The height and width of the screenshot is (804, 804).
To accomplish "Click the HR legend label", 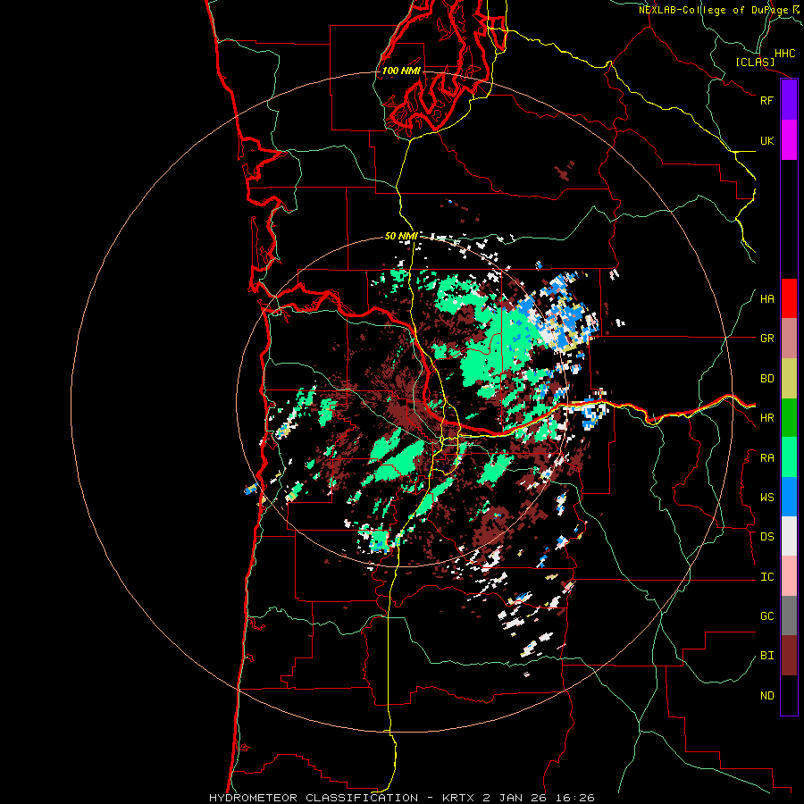I will click(766, 418).
